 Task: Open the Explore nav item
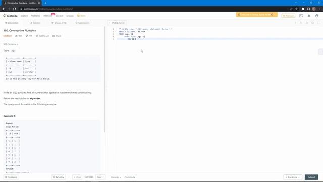click(x=24, y=16)
